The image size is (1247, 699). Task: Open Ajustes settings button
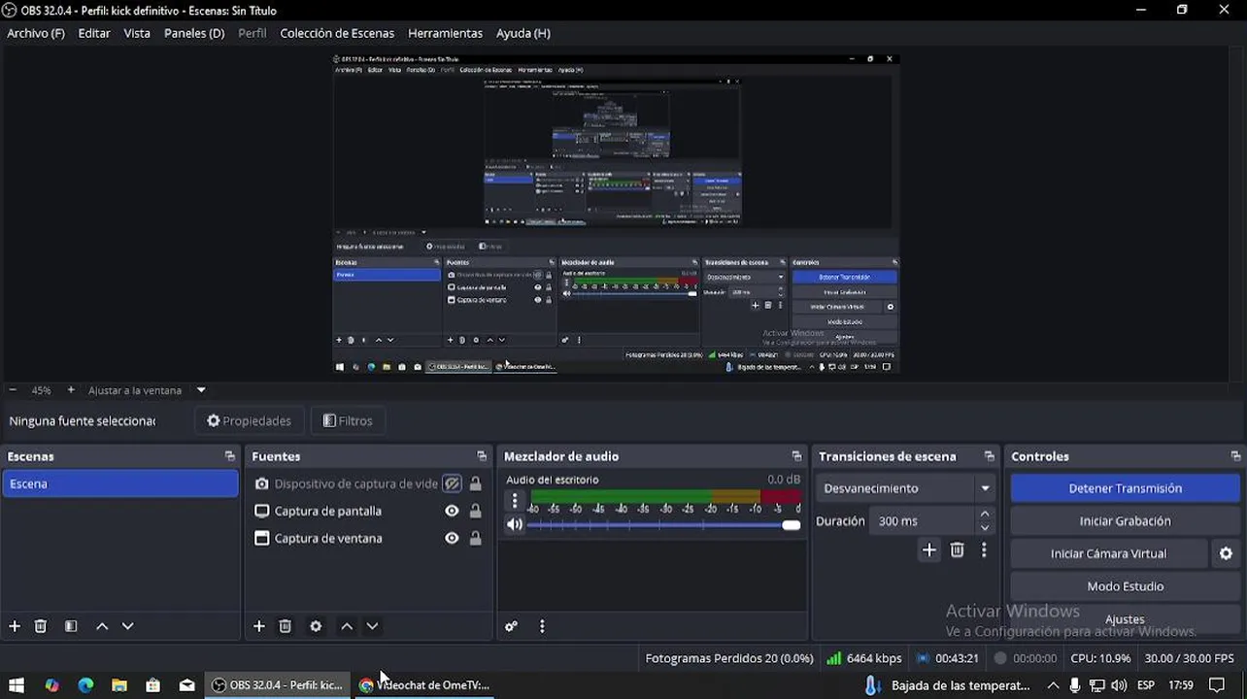(x=1125, y=619)
